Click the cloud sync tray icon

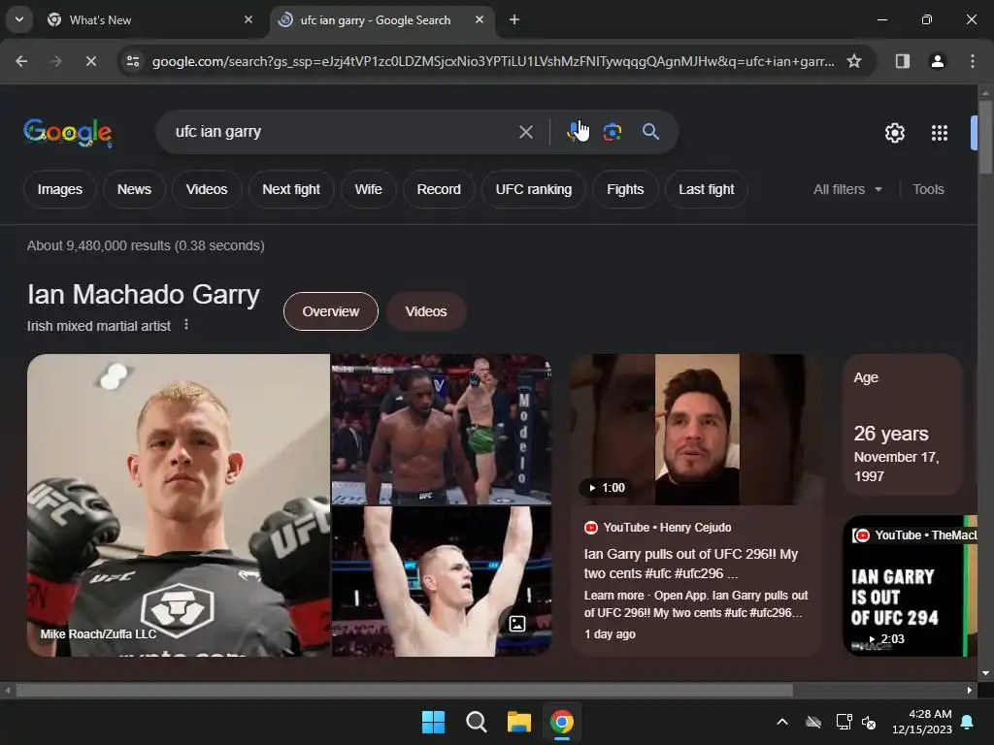pos(813,722)
